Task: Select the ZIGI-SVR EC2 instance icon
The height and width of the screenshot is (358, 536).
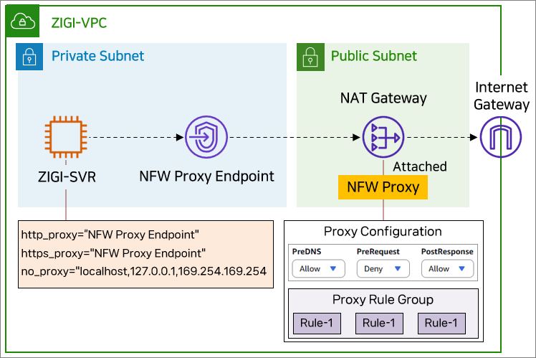Action: 66,137
